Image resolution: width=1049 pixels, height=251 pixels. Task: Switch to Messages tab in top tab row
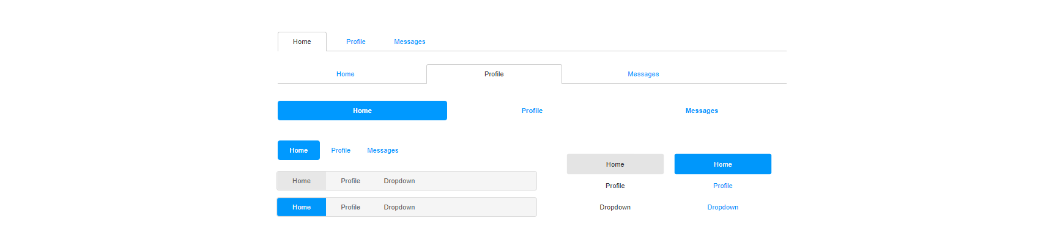409,42
